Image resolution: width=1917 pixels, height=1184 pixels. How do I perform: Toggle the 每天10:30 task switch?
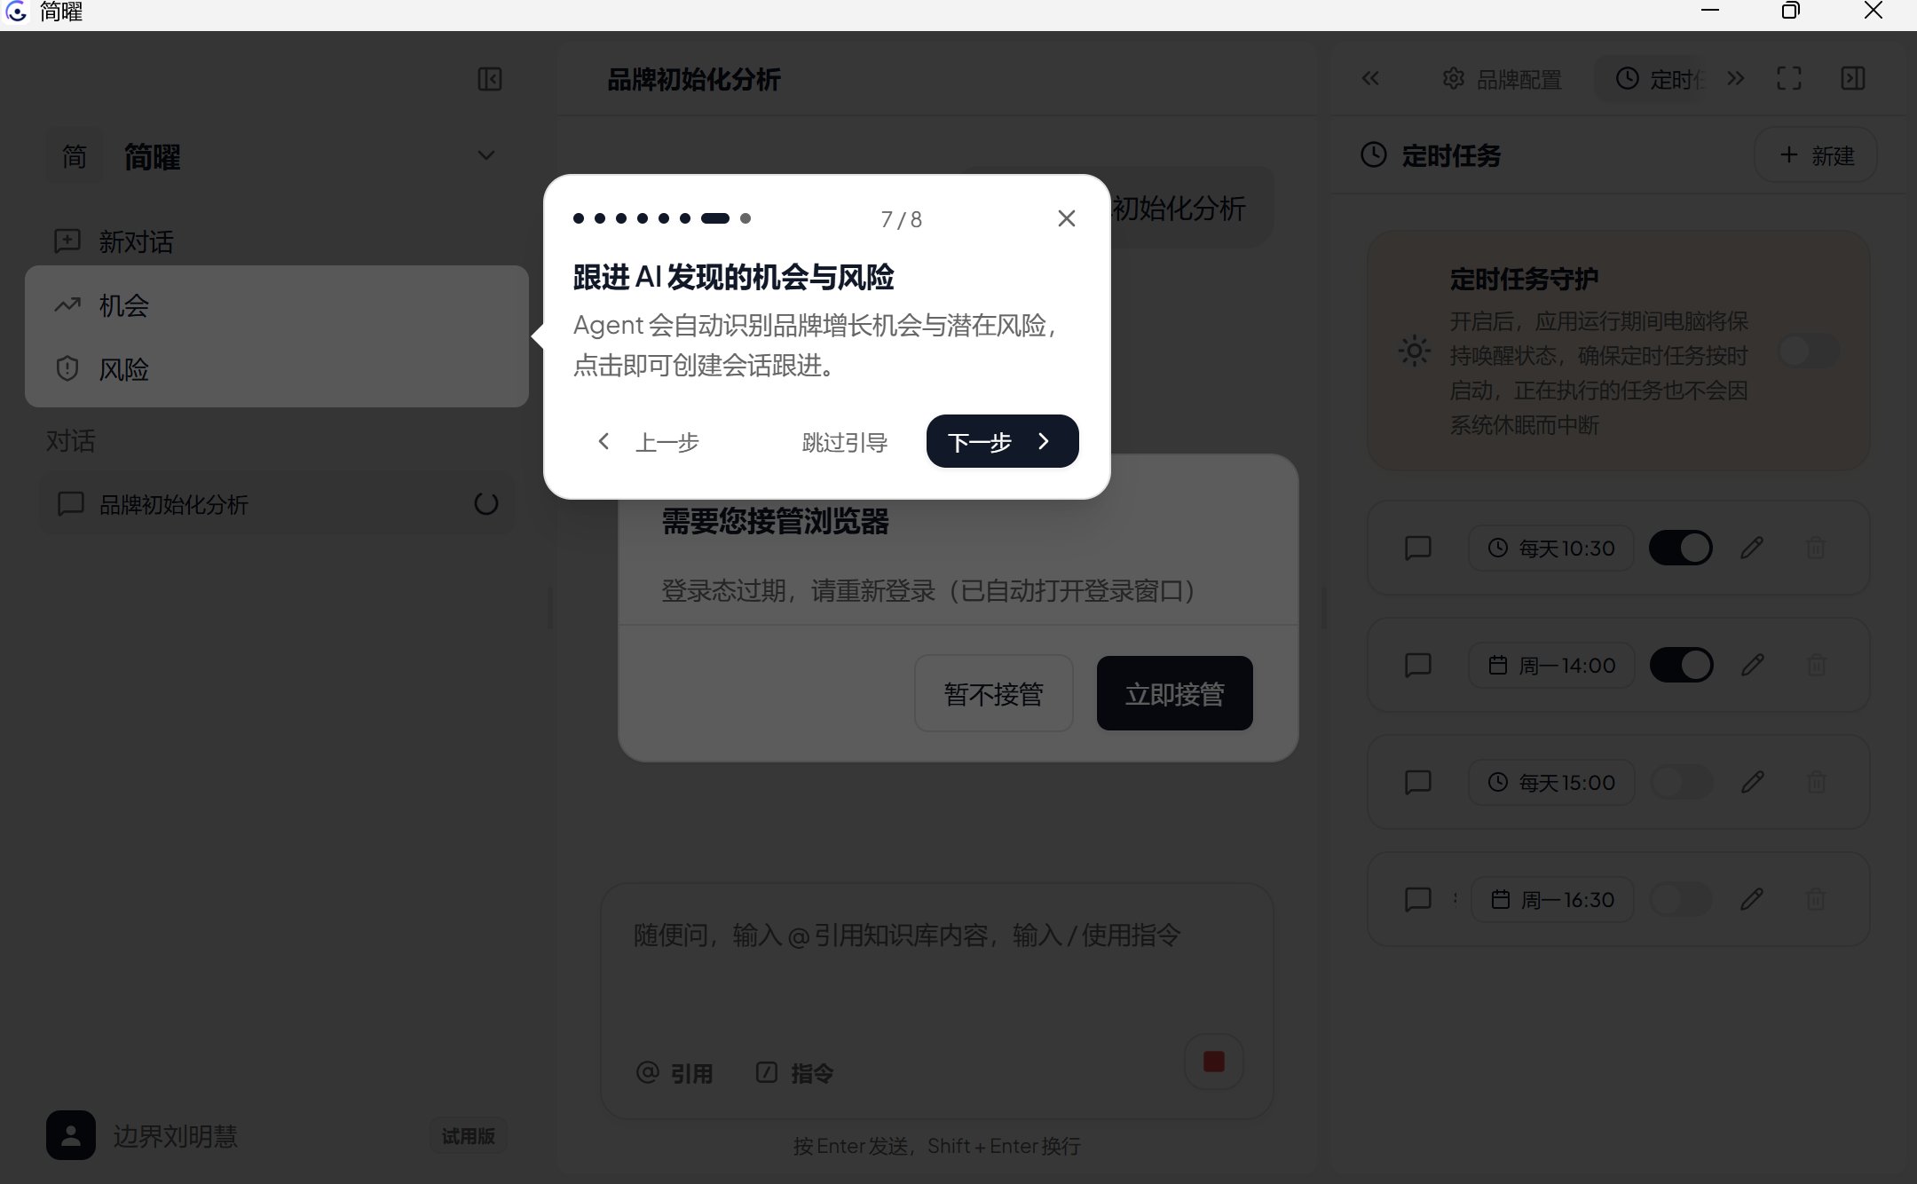point(1680,548)
